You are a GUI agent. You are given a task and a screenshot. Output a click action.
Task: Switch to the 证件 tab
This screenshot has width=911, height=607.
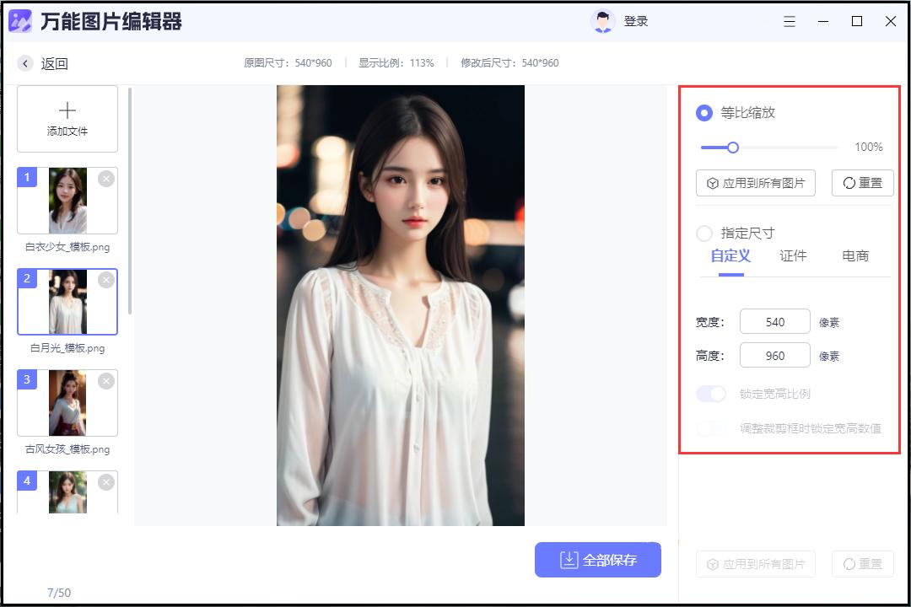[793, 255]
